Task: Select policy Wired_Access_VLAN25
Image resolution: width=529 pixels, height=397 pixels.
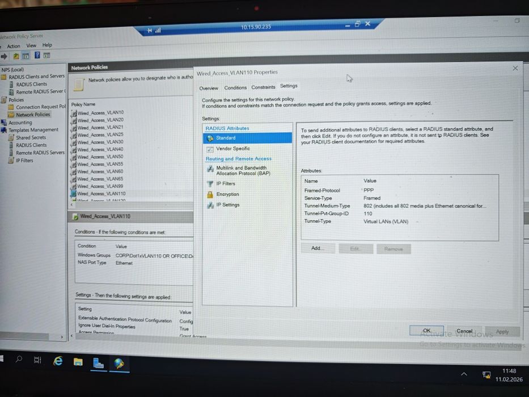Action: click(100, 135)
